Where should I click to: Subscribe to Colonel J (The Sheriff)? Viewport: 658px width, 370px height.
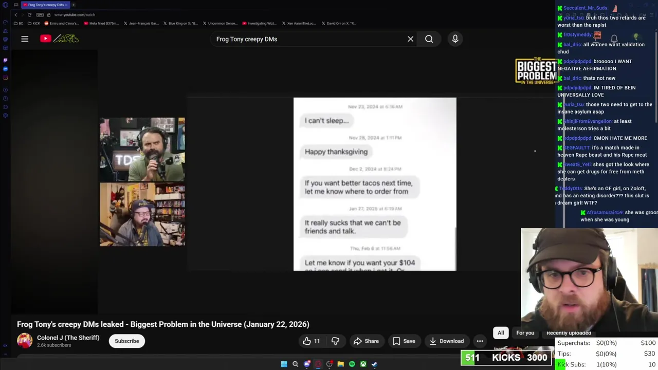[x=126, y=341]
